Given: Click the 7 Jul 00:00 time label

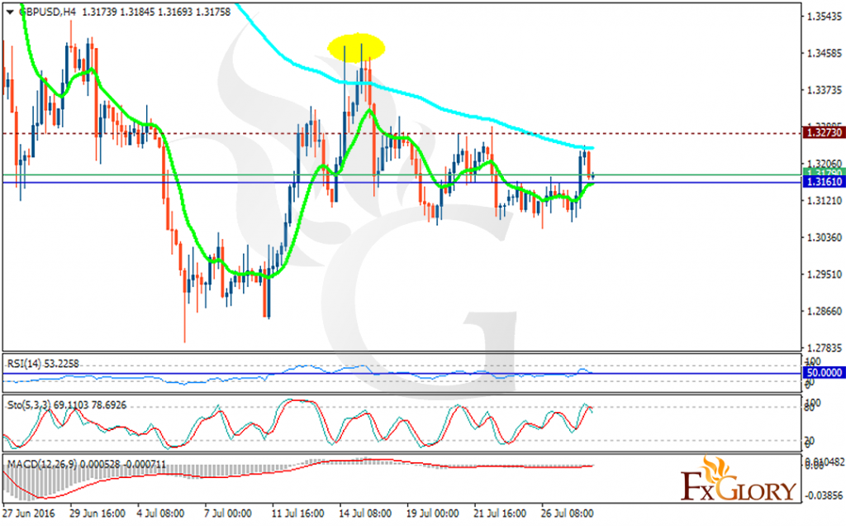Looking at the screenshot, I should [x=228, y=513].
